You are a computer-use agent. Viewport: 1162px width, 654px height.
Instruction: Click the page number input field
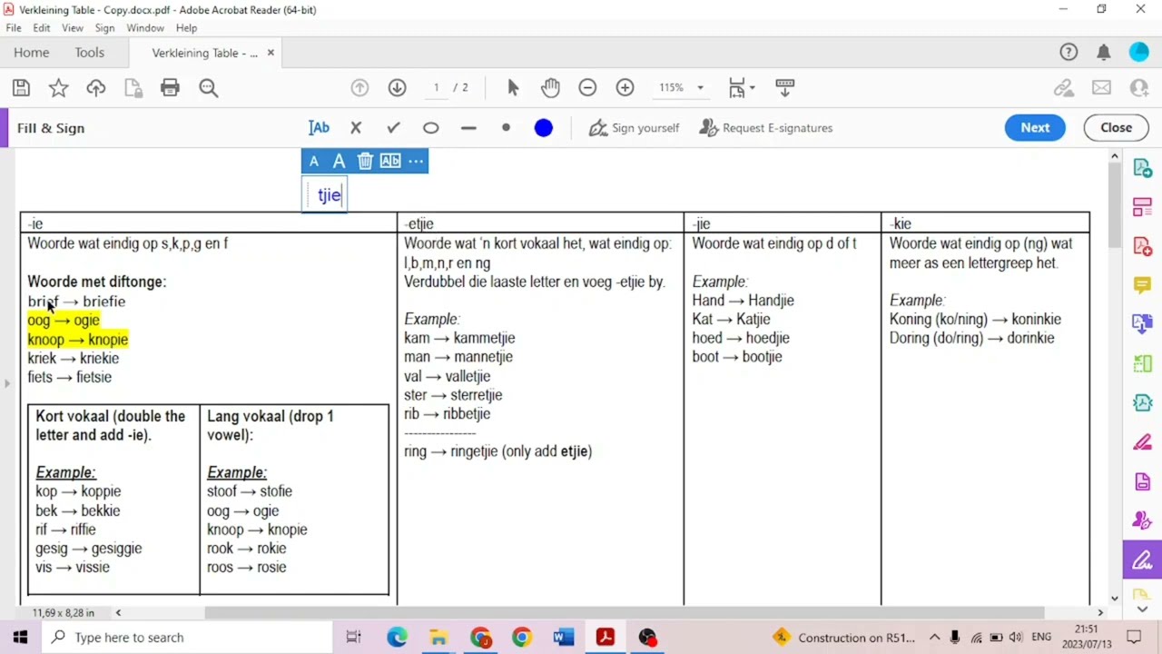[437, 88]
